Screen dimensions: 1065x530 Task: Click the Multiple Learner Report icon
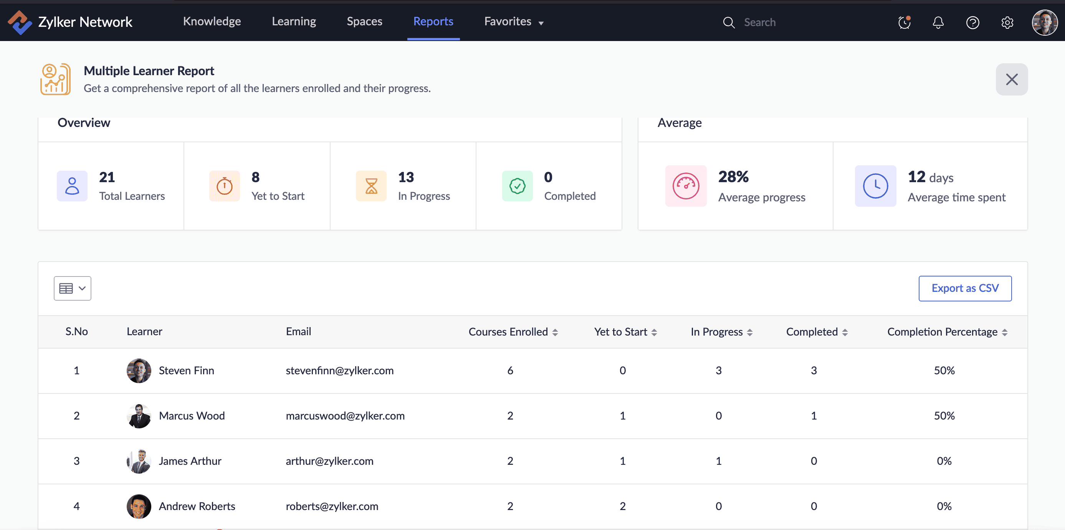(x=55, y=79)
